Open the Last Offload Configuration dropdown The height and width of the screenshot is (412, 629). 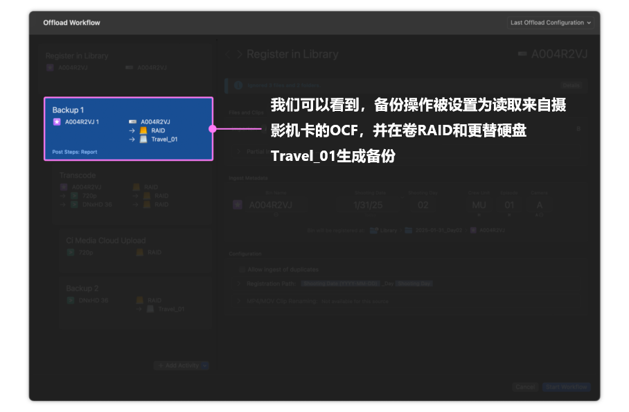(x=550, y=22)
